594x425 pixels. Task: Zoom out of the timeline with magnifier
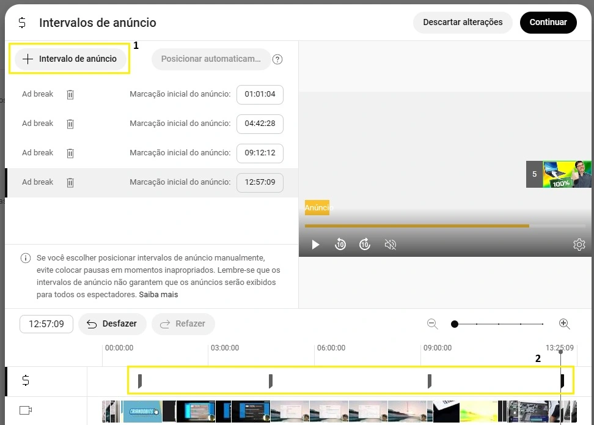(x=432, y=324)
